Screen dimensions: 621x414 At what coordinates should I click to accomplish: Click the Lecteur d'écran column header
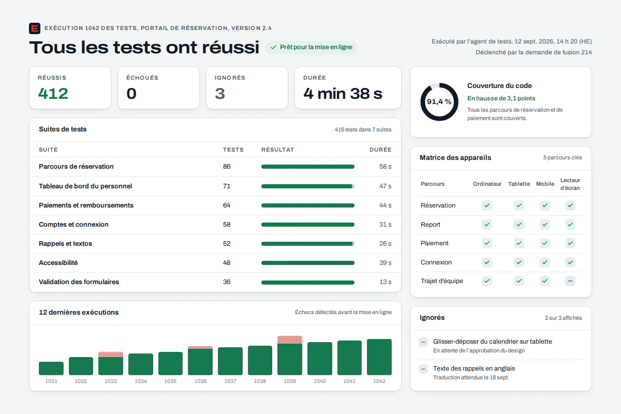pos(570,184)
